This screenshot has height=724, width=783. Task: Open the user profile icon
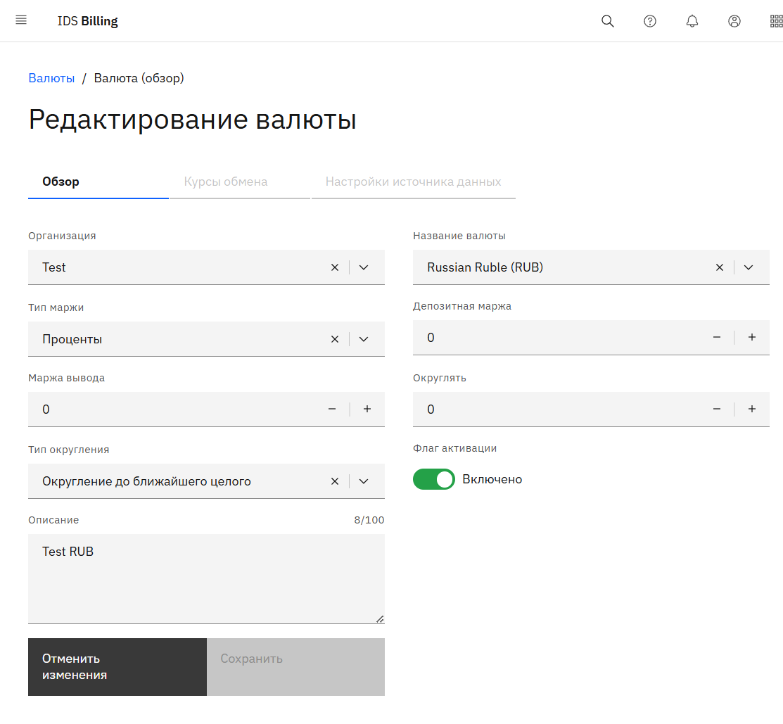[x=734, y=21]
